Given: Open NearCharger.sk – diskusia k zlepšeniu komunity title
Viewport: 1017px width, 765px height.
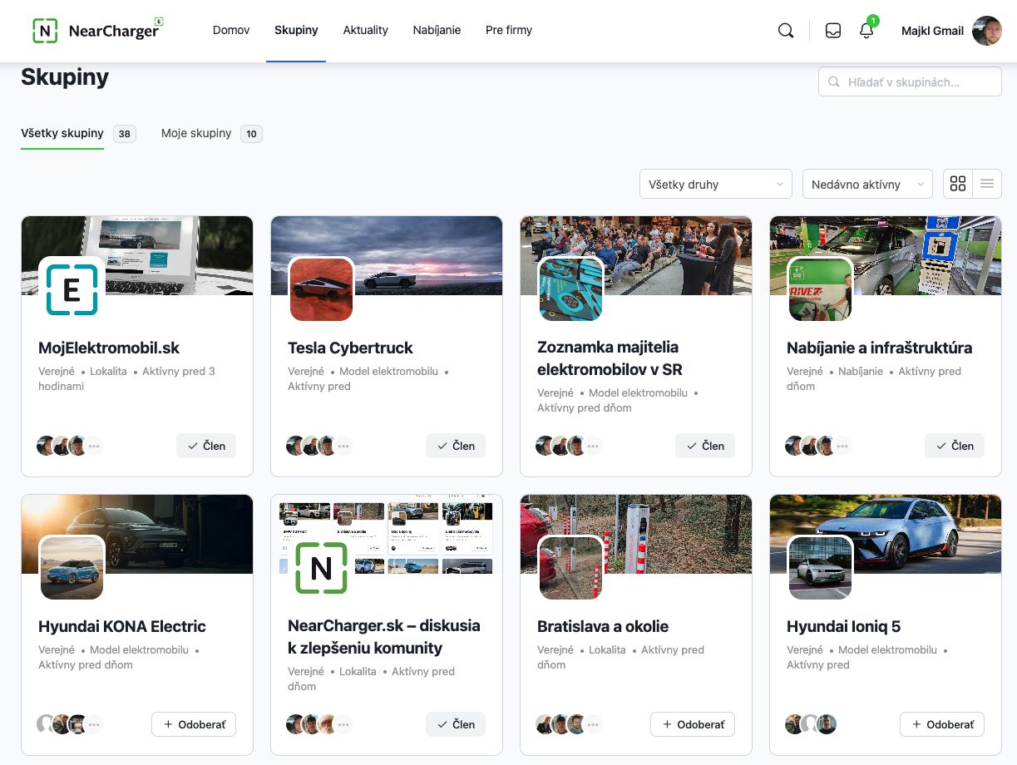Looking at the screenshot, I should coord(384,637).
